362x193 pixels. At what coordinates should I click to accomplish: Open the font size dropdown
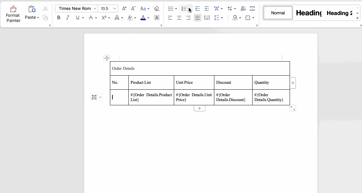pyautogui.click(x=115, y=8)
